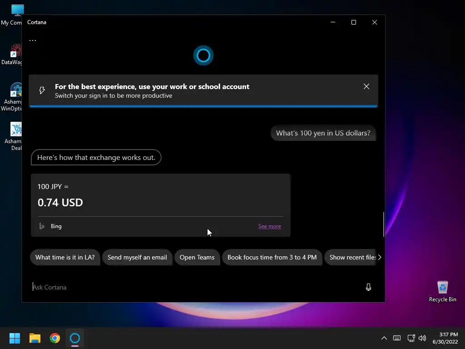The height and width of the screenshot is (349, 465).
Task: Choose the Send myself an email suggestion
Action: 137,257
